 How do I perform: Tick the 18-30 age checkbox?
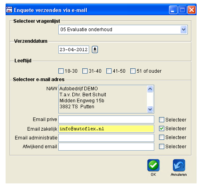pyautogui.click(x=61, y=71)
